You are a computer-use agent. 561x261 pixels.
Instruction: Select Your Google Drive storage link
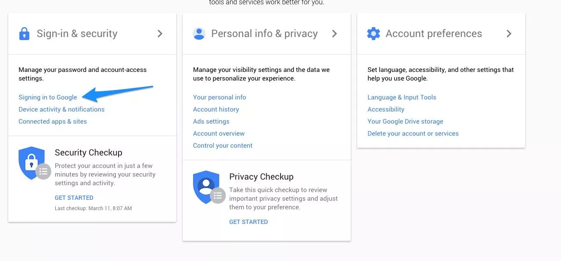pos(405,121)
